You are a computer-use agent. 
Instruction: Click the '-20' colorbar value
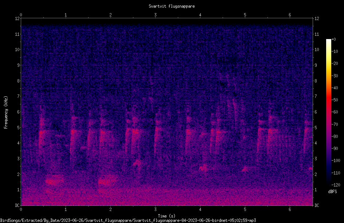coord(335,64)
